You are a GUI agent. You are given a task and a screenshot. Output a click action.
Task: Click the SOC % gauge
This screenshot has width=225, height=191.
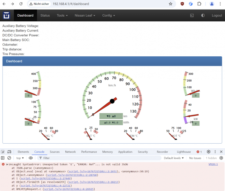(x=33, y=113)
